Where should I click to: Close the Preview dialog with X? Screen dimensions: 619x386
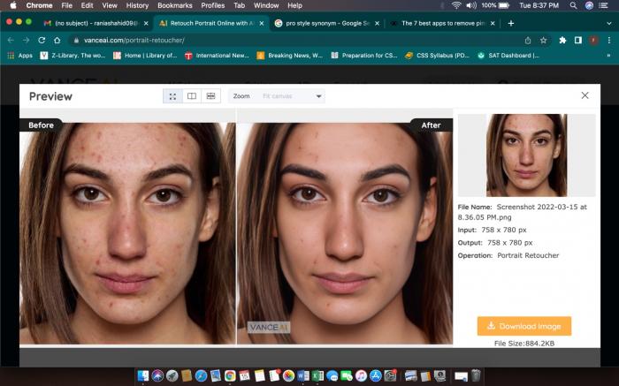pos(585,95)
